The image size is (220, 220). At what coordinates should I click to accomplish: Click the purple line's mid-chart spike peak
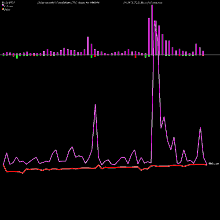click(x=95, y=104)
